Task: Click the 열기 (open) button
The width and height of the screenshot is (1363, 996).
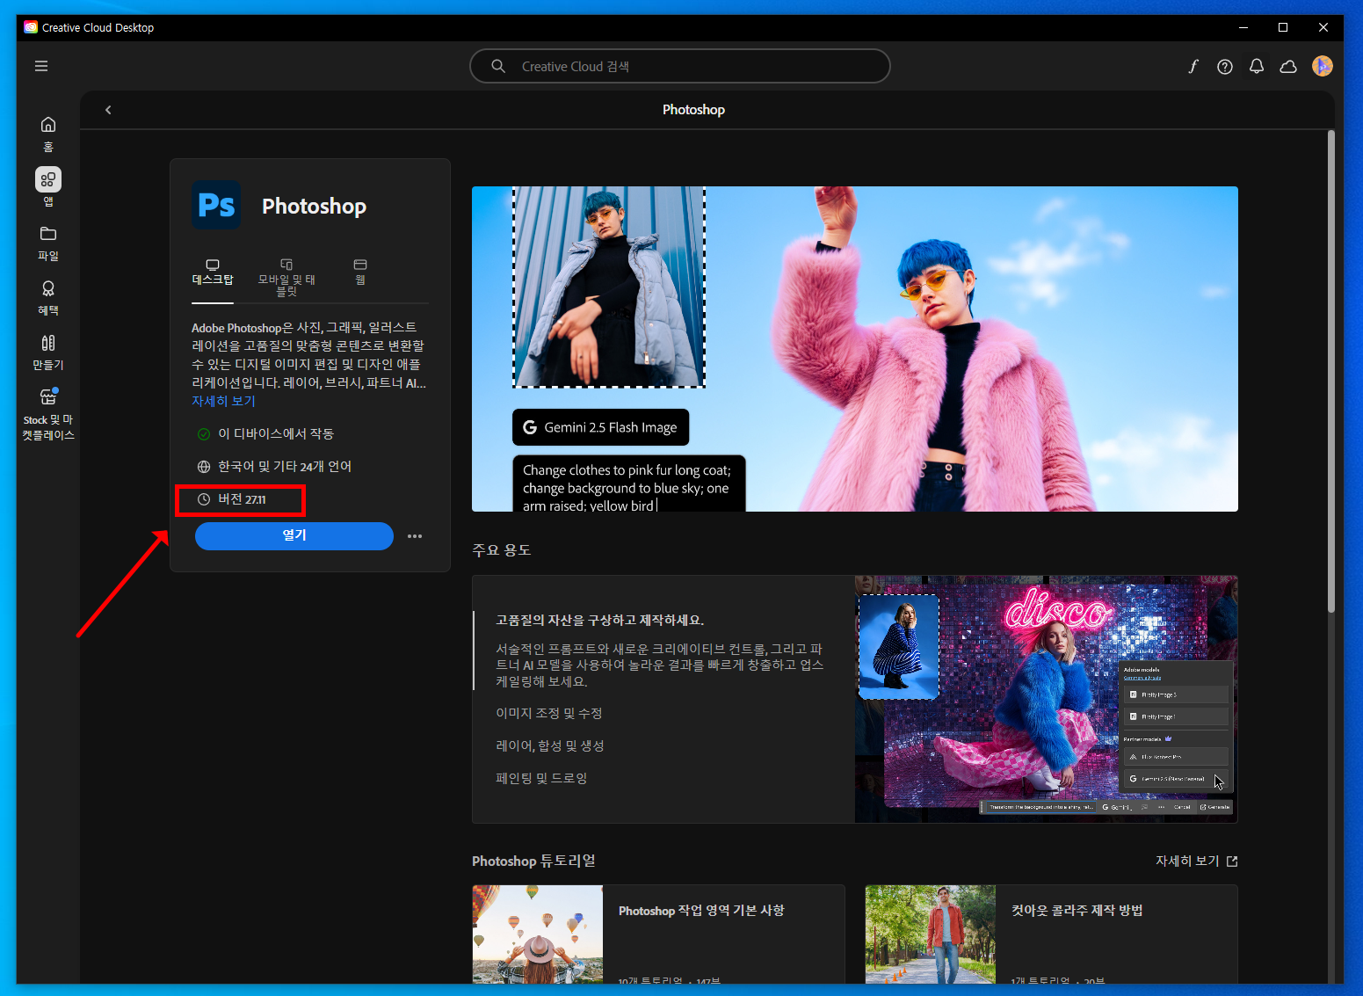Action: 294,536
